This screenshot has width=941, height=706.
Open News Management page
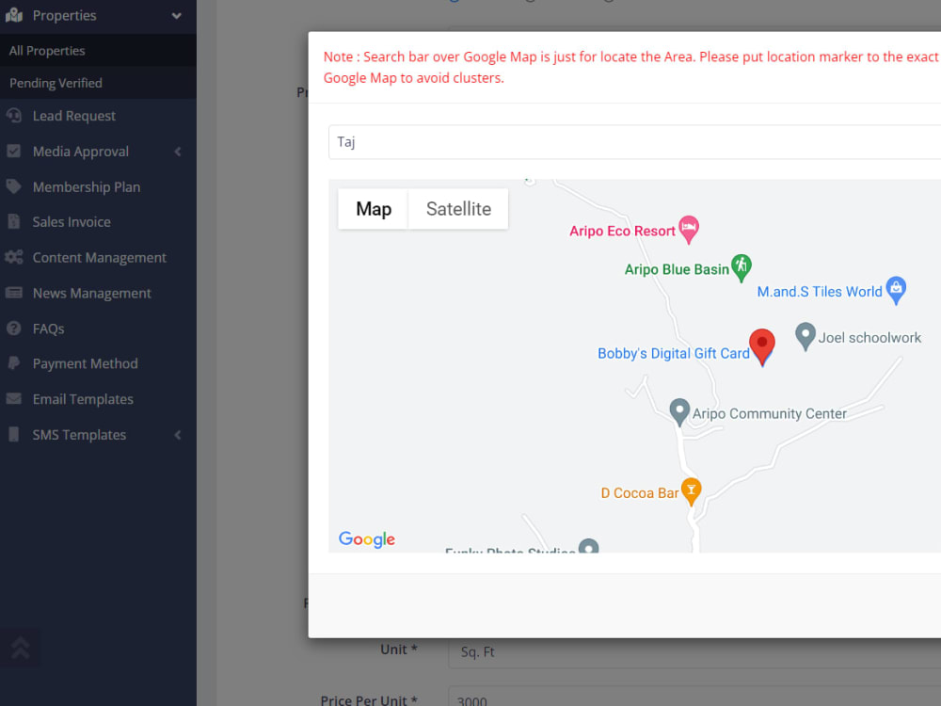click(92, 293)
